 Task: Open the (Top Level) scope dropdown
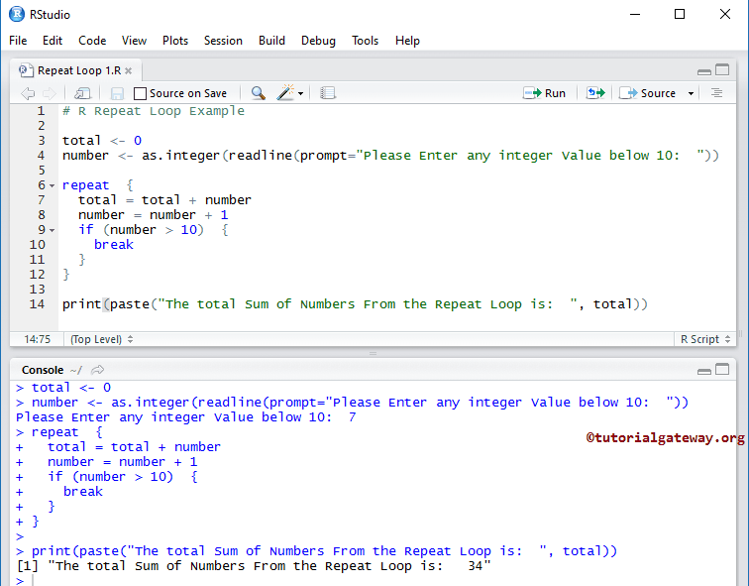click(x=100, y=339)
